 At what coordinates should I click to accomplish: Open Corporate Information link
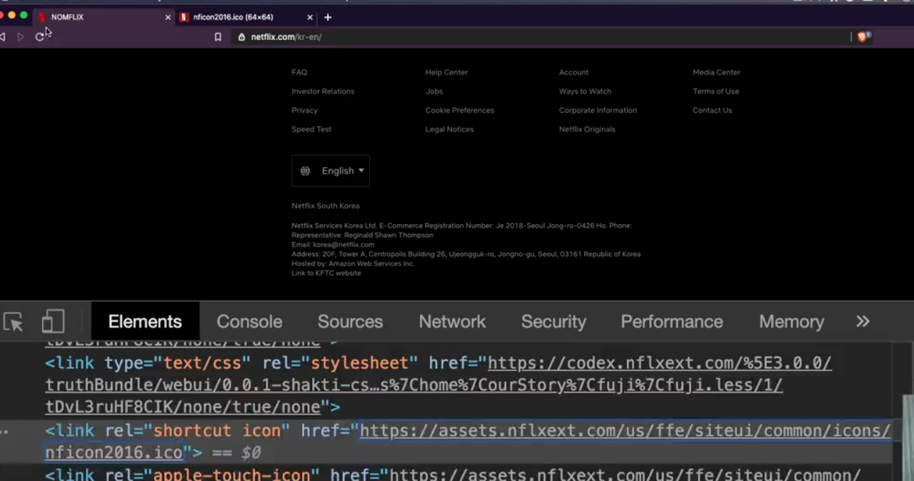(x=598, y=111)
